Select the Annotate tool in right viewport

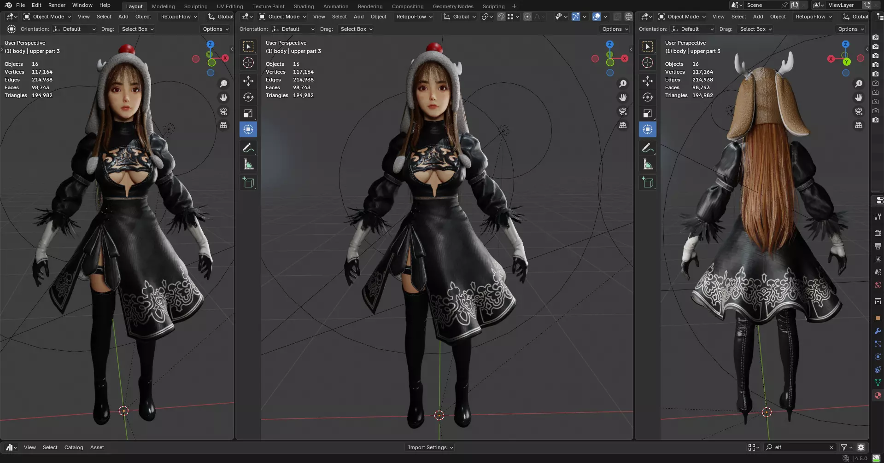pos(648,148)
